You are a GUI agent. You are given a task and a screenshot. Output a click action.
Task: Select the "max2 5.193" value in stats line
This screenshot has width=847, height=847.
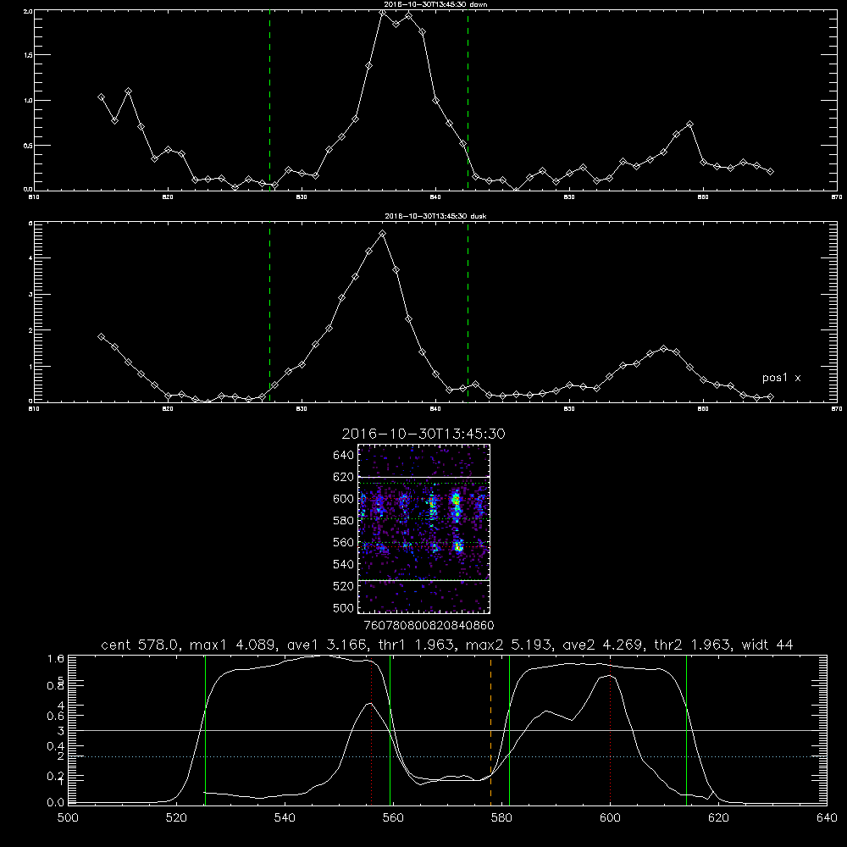[508, 645]
